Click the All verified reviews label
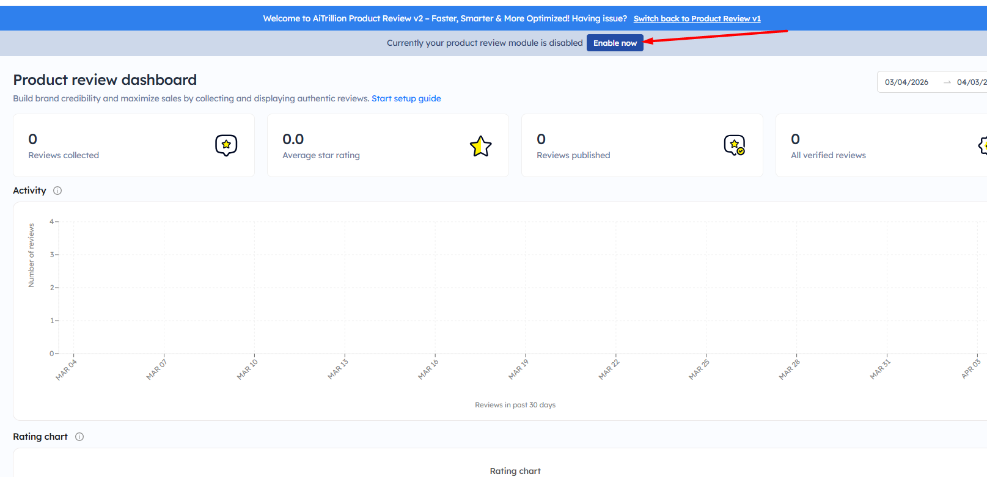Viewport: 987px width, 477px height. coord(828,155)
